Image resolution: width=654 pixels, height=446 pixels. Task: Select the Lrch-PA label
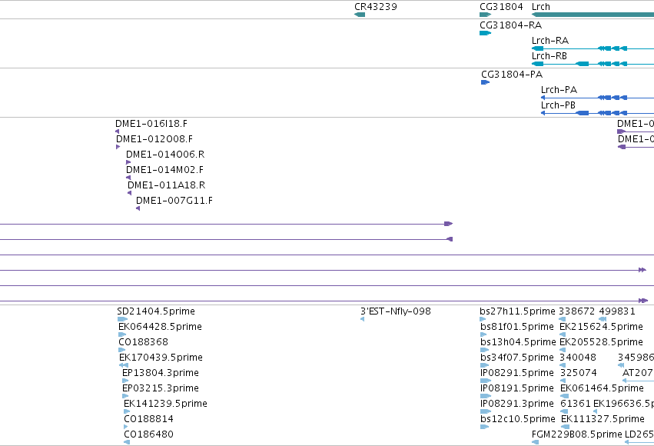559,90
